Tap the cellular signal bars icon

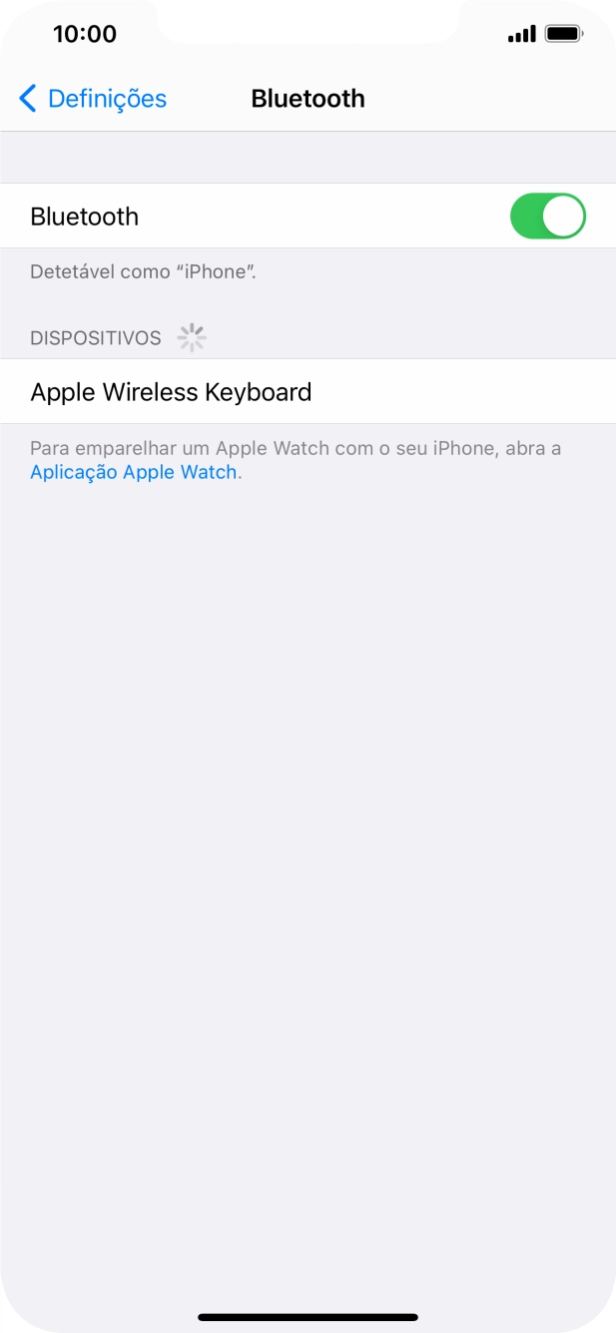(x=521, y=36)
